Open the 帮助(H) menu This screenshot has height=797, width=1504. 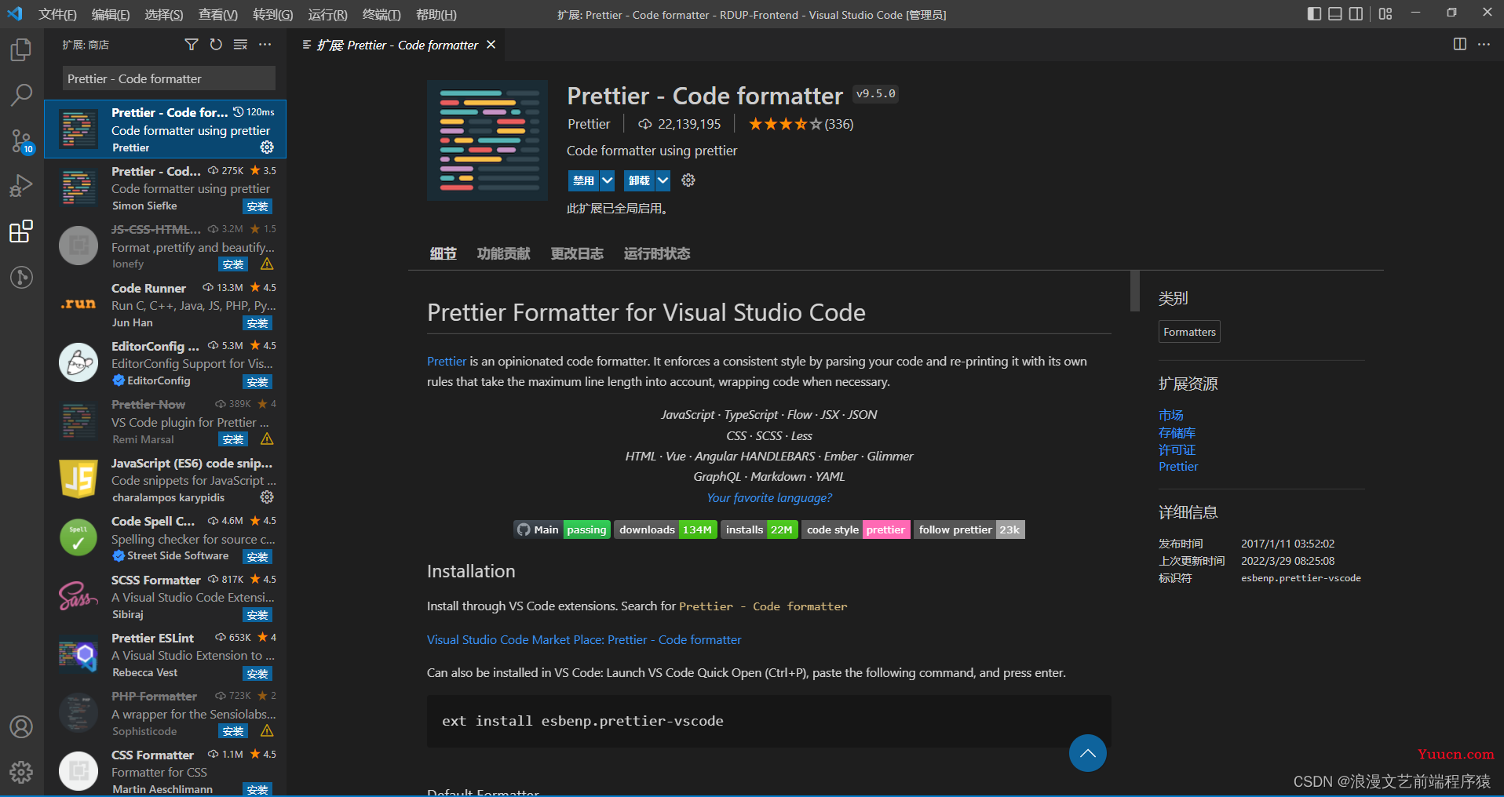(x=436, y=15)
